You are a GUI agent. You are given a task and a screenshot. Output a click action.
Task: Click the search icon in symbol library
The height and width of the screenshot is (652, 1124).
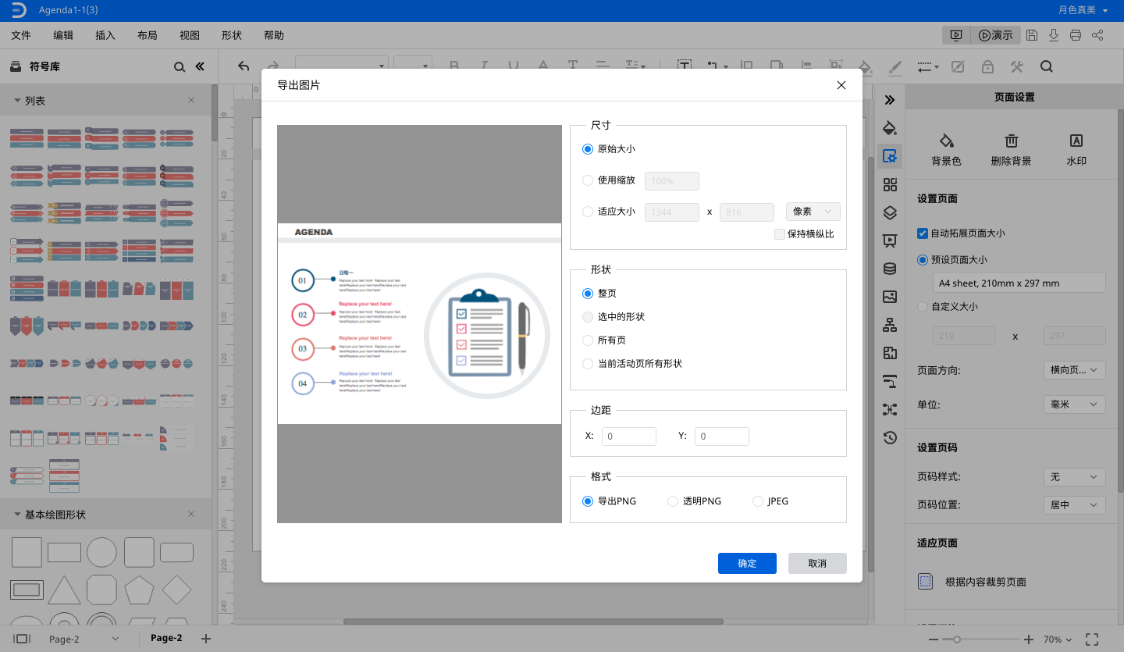pos(180,67)
